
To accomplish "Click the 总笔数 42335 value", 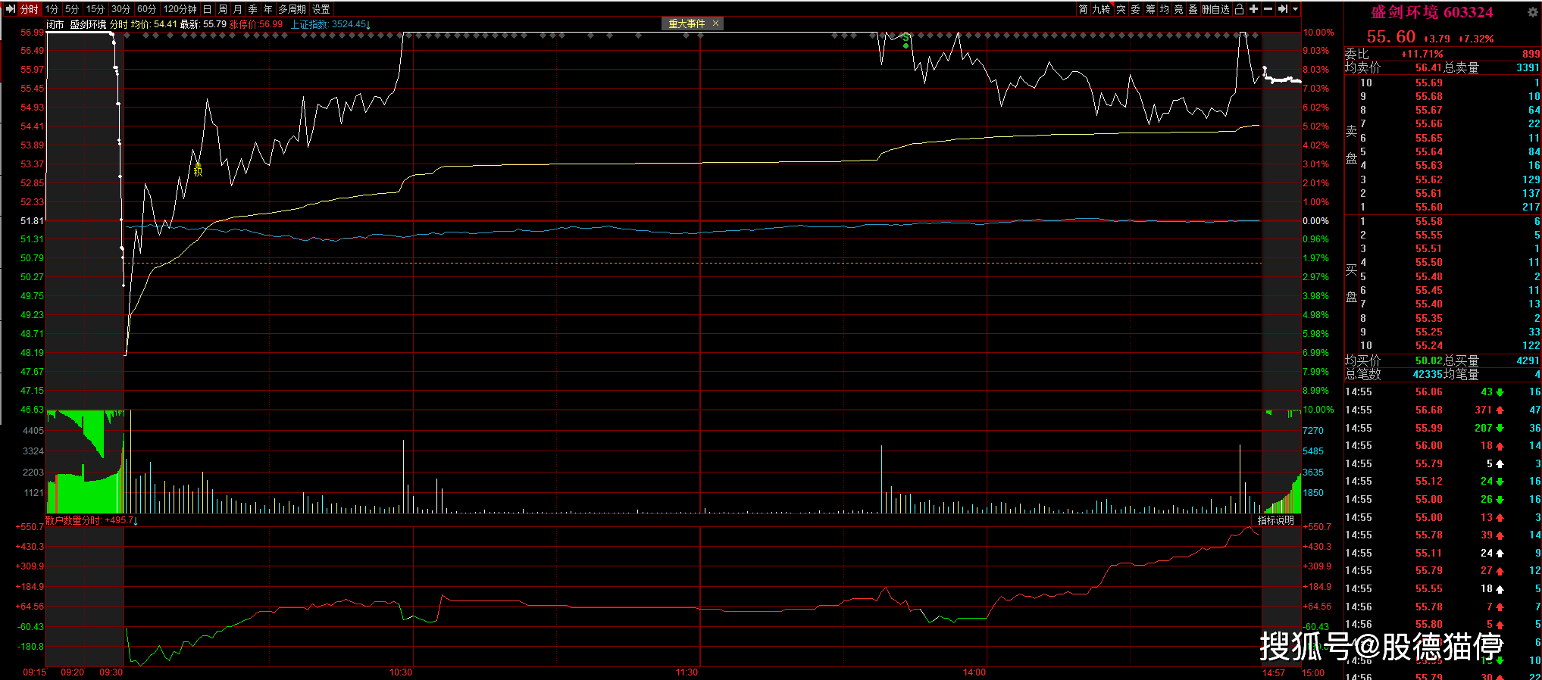I will 1428,374.
